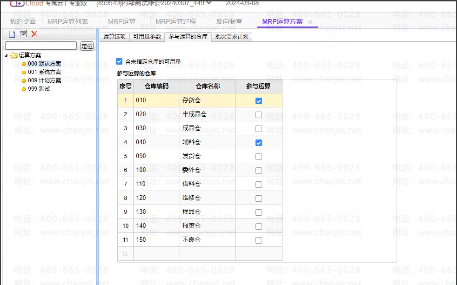Viewport: 457px width, 285px height.
Task: Close the MRP运算方案 tab
Action: 310,22
